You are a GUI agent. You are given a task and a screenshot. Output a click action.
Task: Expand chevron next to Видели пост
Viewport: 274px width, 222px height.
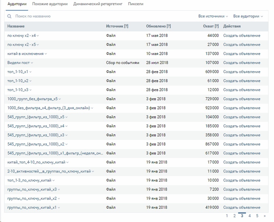32,63
